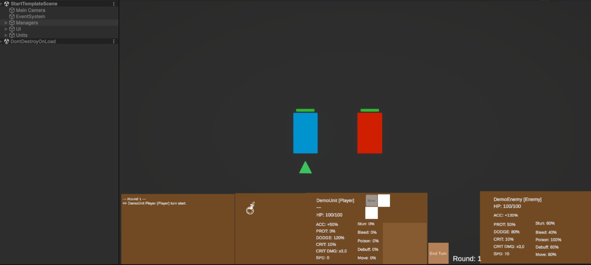Click the green health bar above the blue unit

tap(305, 110)
